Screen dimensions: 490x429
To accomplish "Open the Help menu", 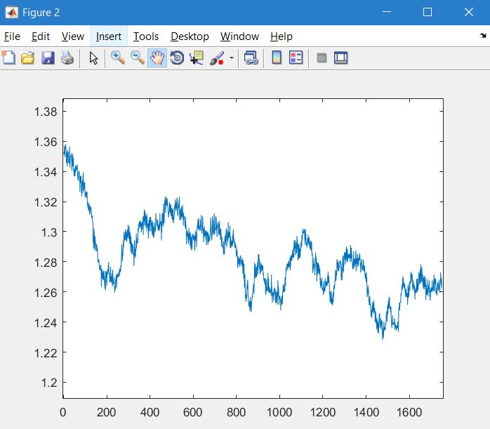I will tap(282, 37).
